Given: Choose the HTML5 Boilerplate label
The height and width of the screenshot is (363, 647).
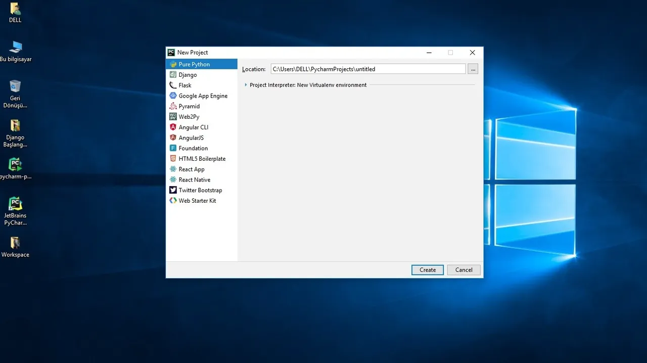Looking at the screenshot, I should (x=202, y=159).
